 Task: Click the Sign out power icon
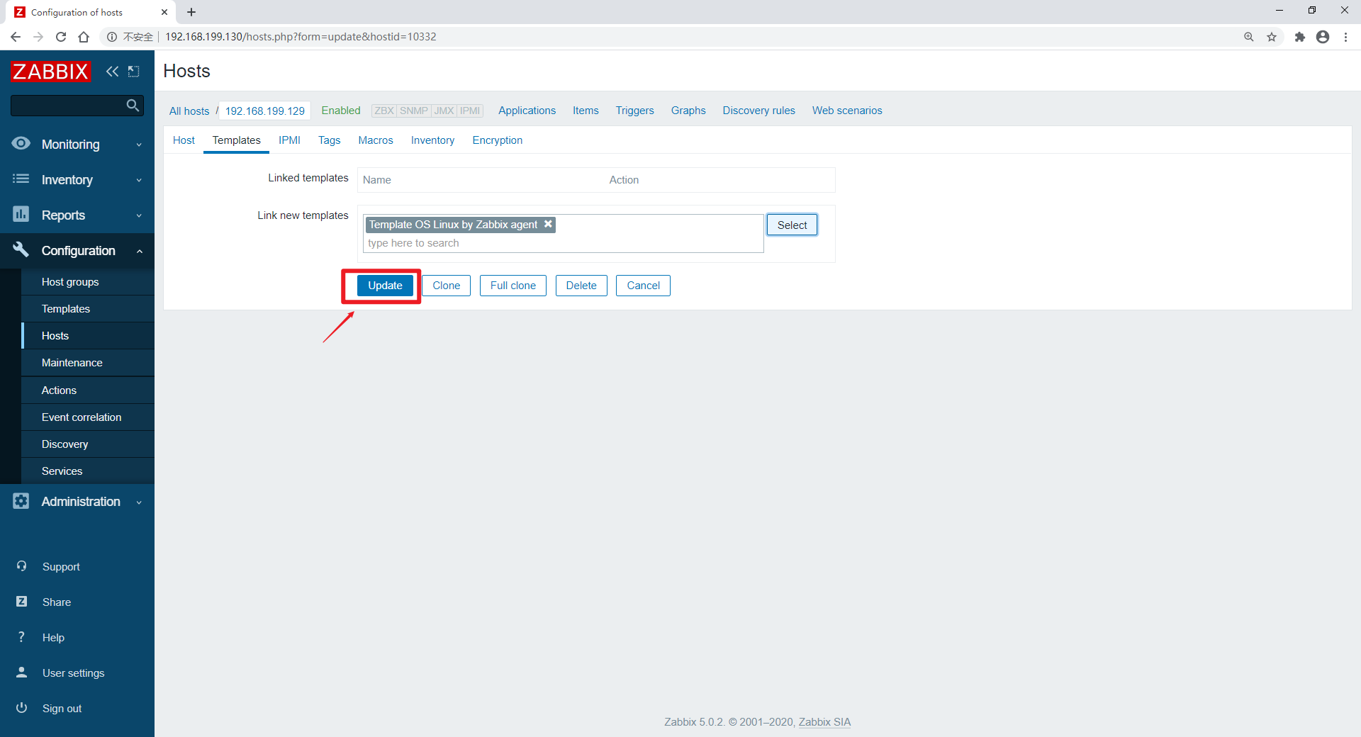point(21,708)
